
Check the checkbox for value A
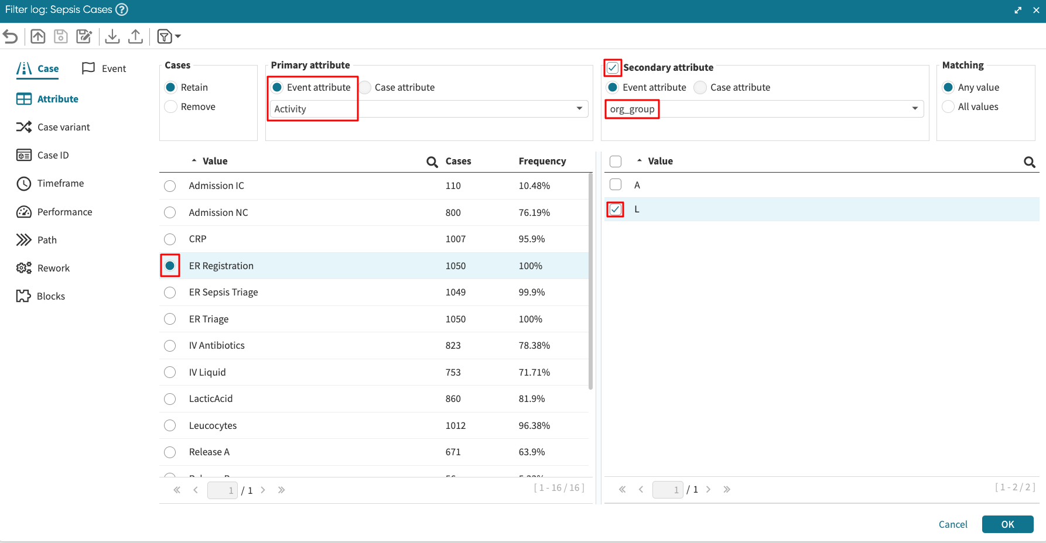[616, 185]
